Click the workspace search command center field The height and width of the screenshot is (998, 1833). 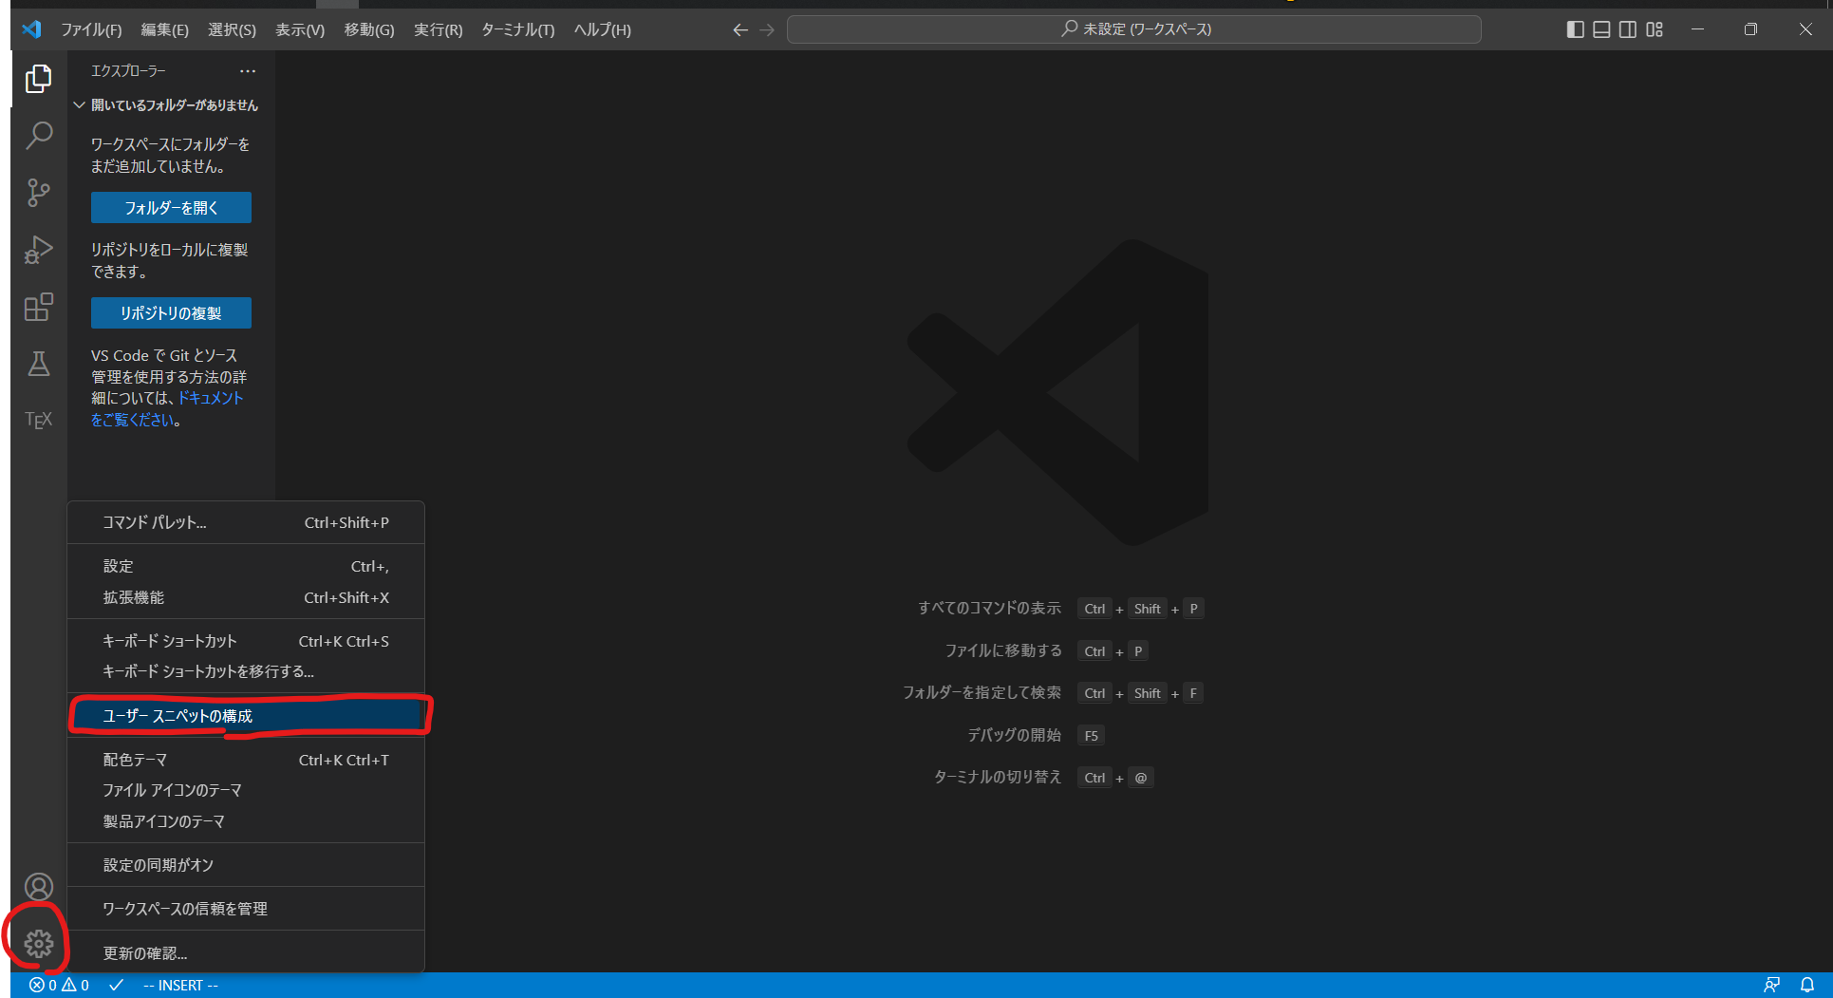point(1134,29)
